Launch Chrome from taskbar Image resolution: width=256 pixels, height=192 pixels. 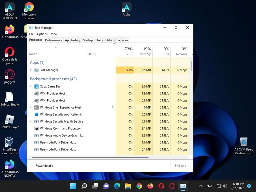pos(139,186)
